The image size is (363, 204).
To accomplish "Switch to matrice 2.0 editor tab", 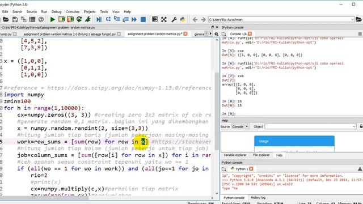I will [x=69, y=34].
